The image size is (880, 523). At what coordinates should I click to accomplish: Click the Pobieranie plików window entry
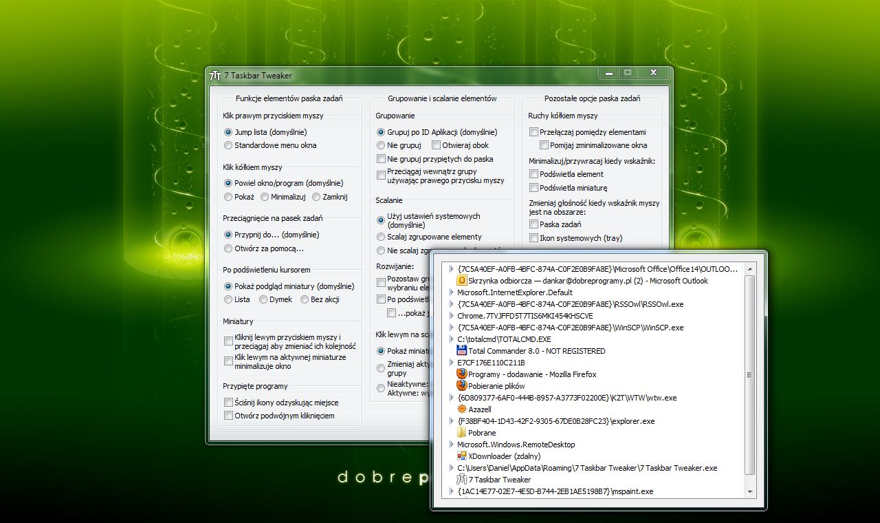click(496, 386)
